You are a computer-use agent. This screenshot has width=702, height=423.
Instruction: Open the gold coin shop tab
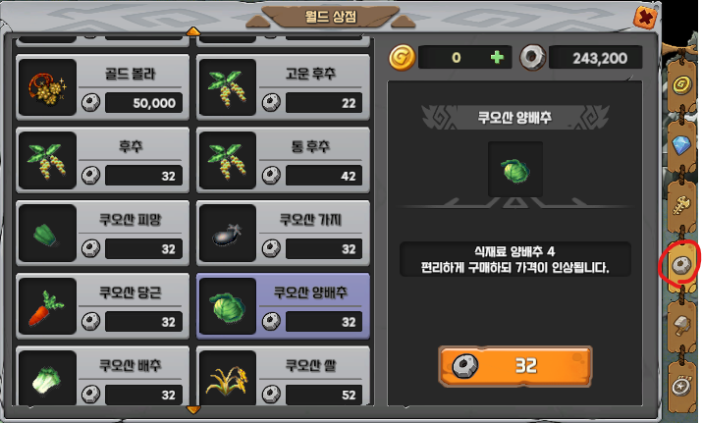pos(681,83)
